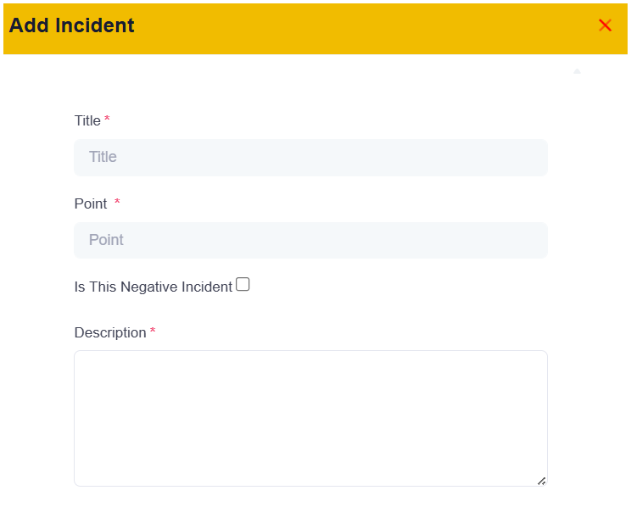
Task: Click the Title field label
Action: [x=87, y=120]
